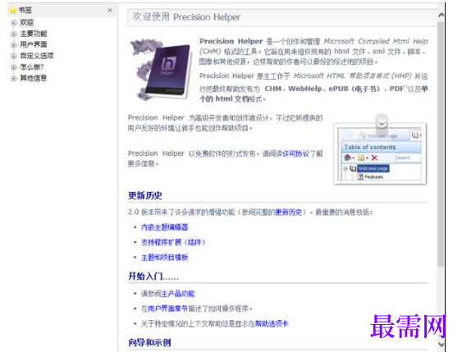
Task: Select the 主要功能 bookmark entry
Action: [x=34, y=34]
